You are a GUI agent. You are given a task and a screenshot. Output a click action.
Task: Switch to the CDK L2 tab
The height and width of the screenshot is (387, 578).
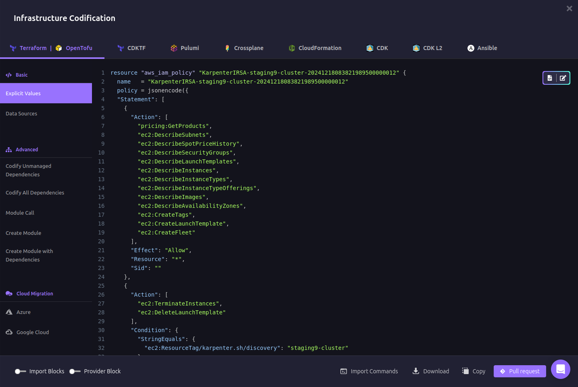(x=428, y=48)
